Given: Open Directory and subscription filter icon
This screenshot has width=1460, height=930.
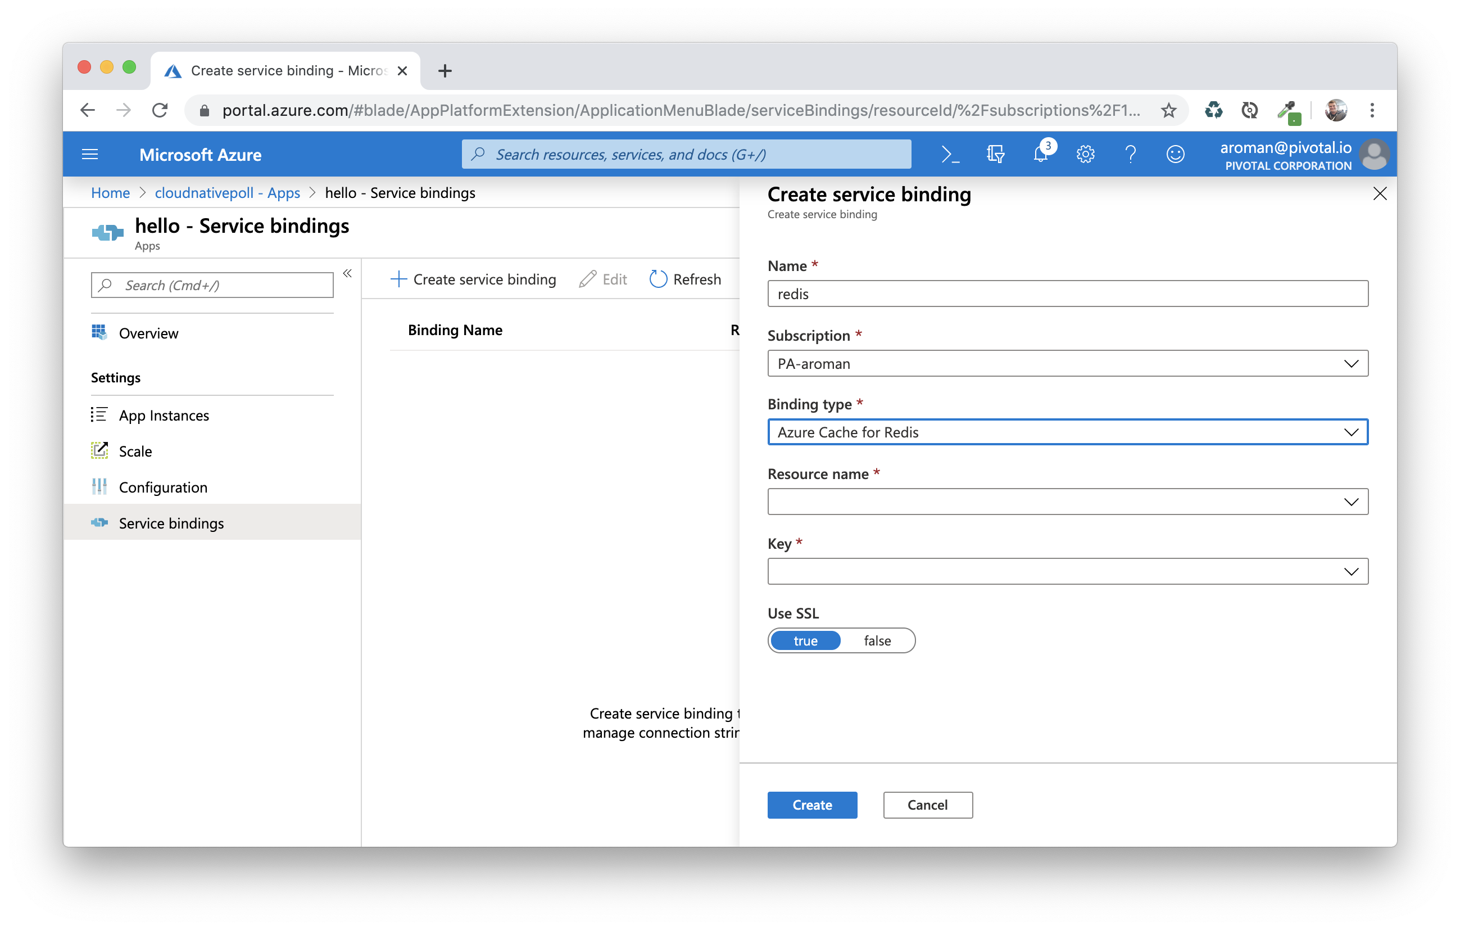Looking at the screenshot, I should (995, 155).
